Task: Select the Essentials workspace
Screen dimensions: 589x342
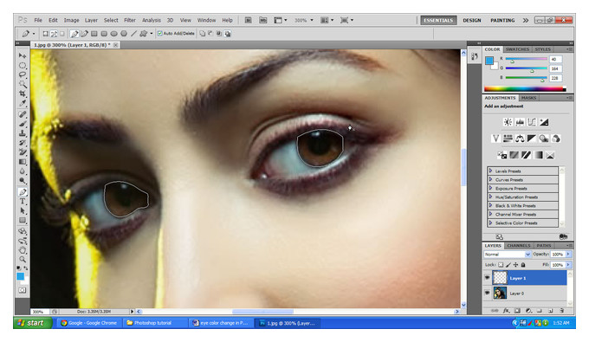Action: pyautogui.click(x=438, y=20)
